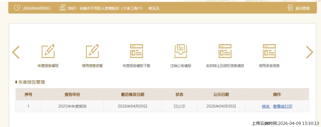Select the 注销公告填报 text label
The height and width of the screenshot is (127, 321).
[181, 66]
